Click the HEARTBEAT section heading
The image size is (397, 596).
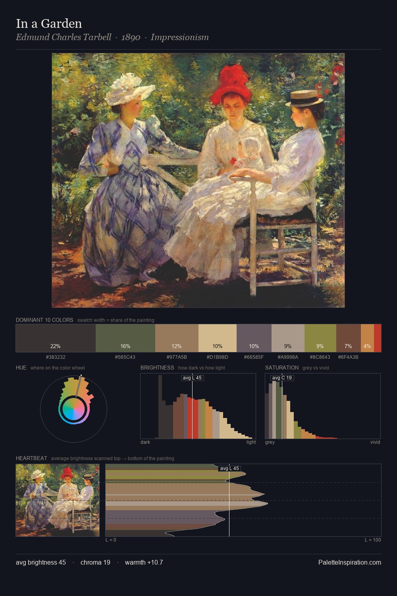point(31,458)
